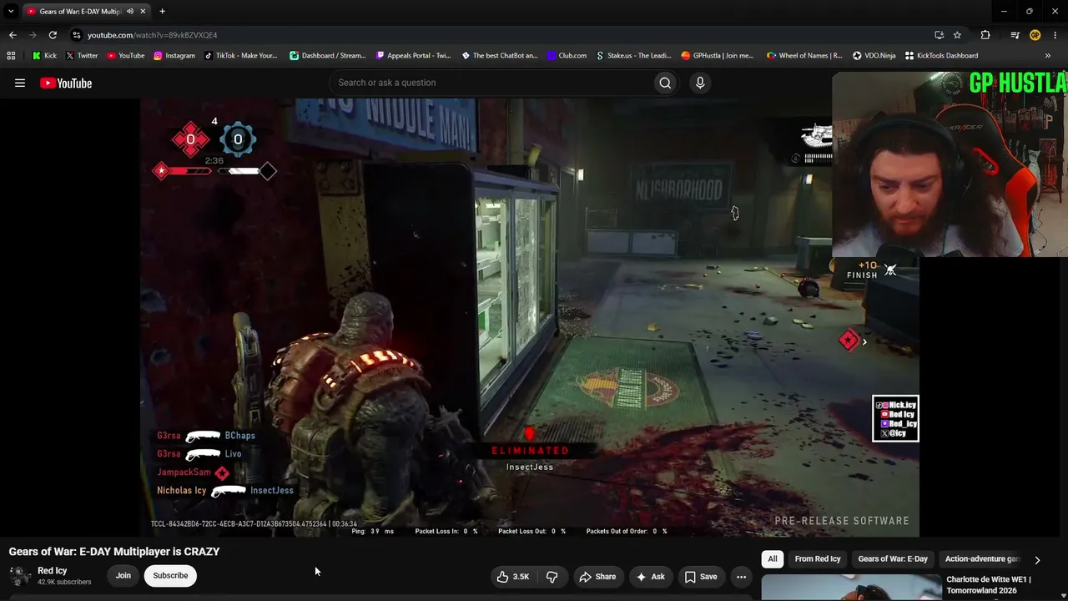Open the apps grid in bookmarks bar

tap(11, 56)
